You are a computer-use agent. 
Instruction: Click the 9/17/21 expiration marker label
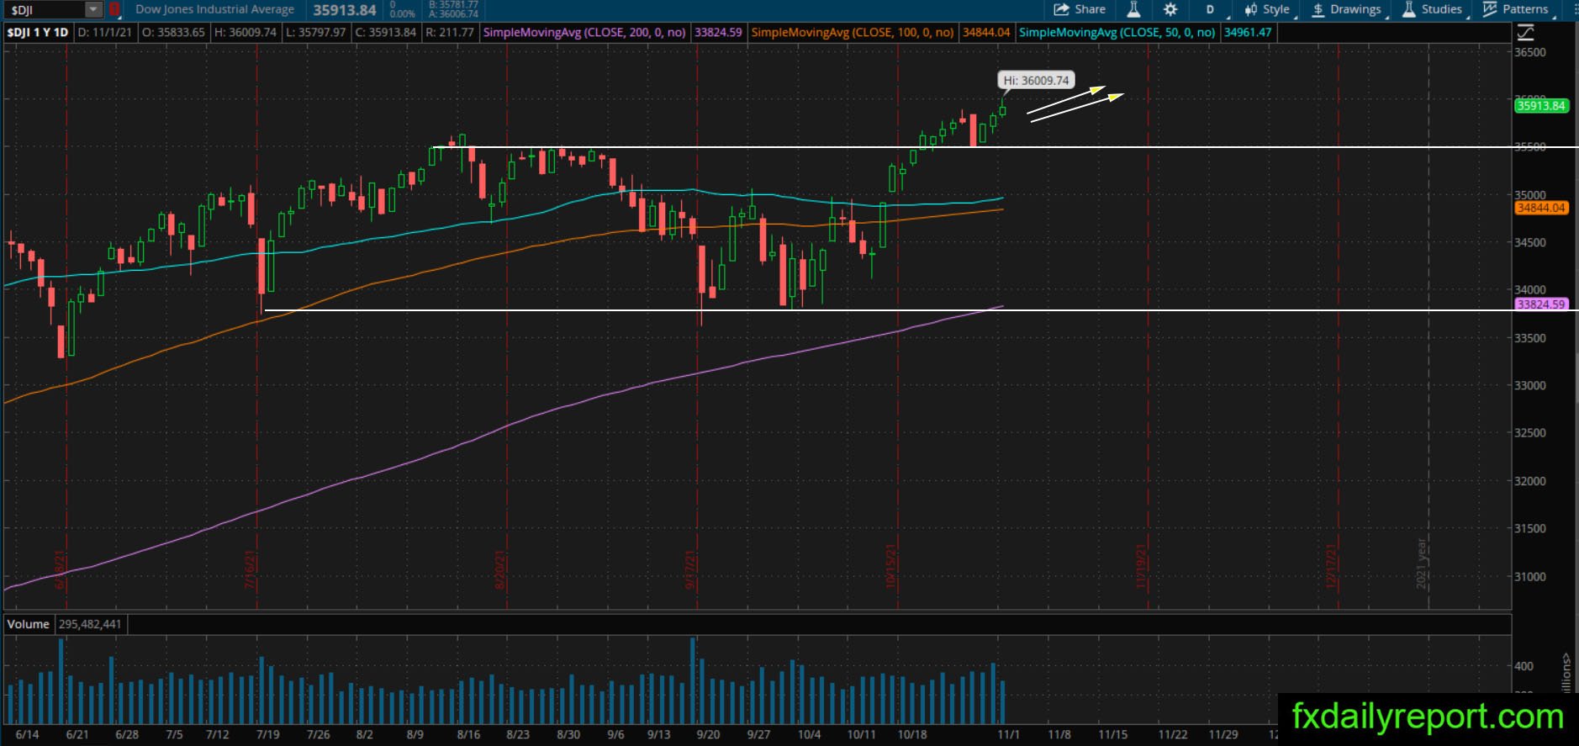690,570
